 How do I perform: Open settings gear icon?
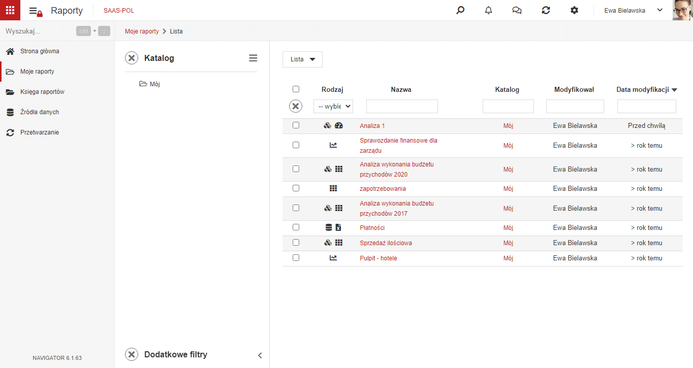click(574, 10)
